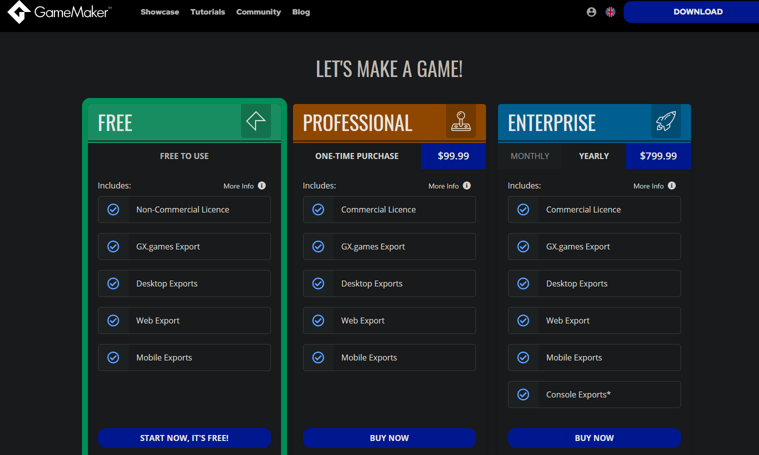759x455 pixels.
Task: Click checkmark beside Professional Web Export
Action: tap(318, 320)
